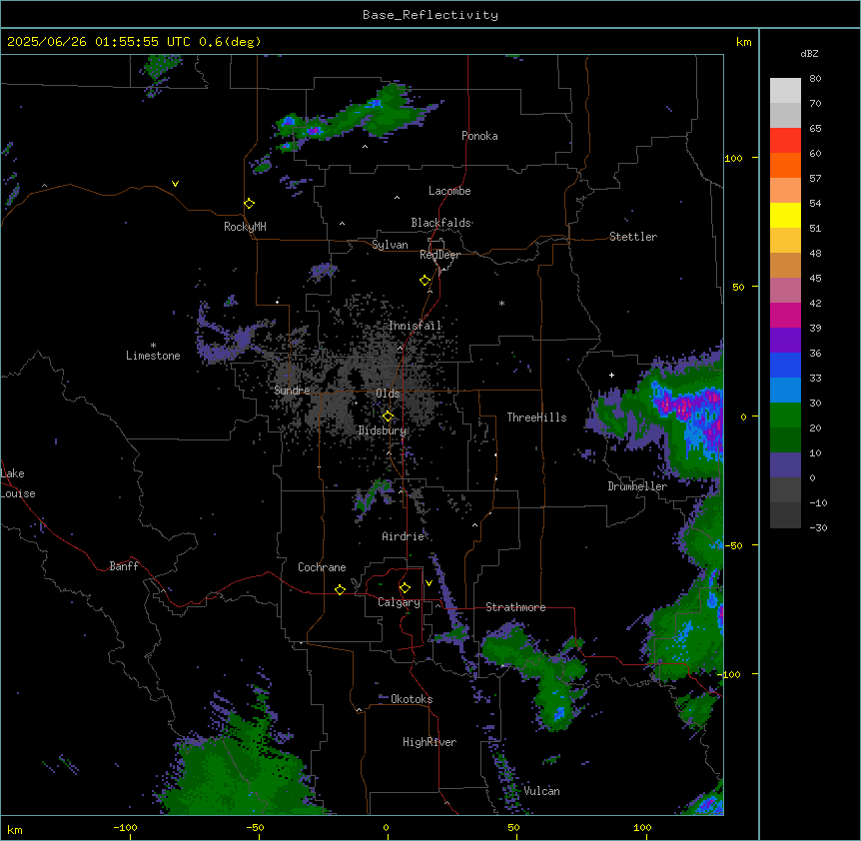Click the Calgary city label
This screenshot has width=861, height=841.
[399, 602]
